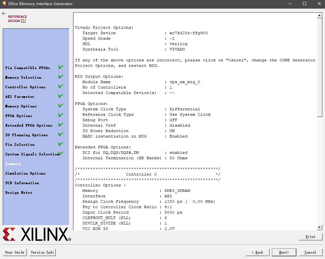
Task: Open the Design Notes step
Action: click(x=19, y=192)
